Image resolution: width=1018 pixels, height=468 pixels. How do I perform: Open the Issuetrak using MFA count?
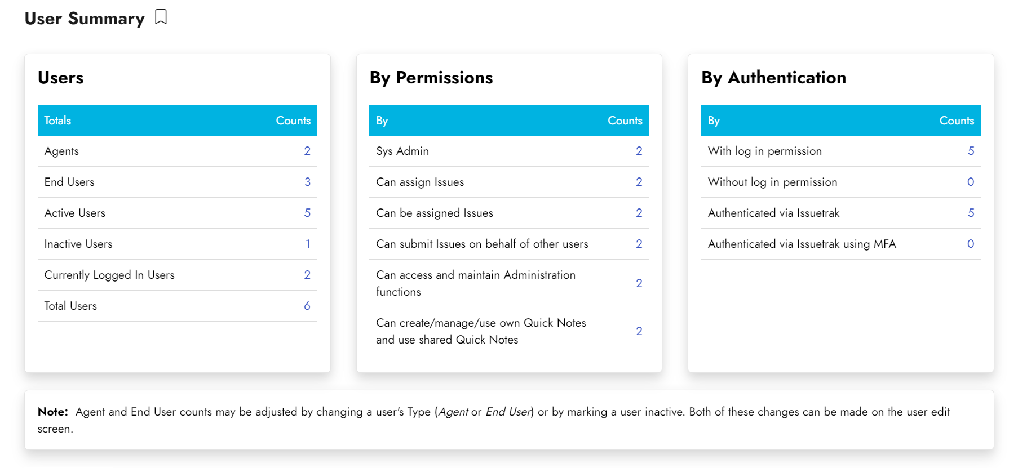click(x=971, y=244)
